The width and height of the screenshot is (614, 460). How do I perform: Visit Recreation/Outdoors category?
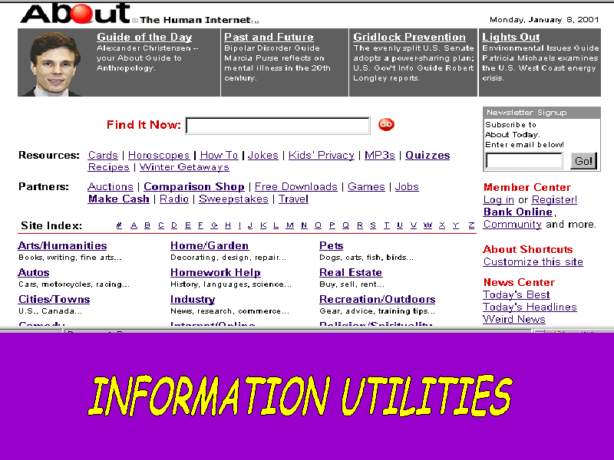[x=377, y=299]
